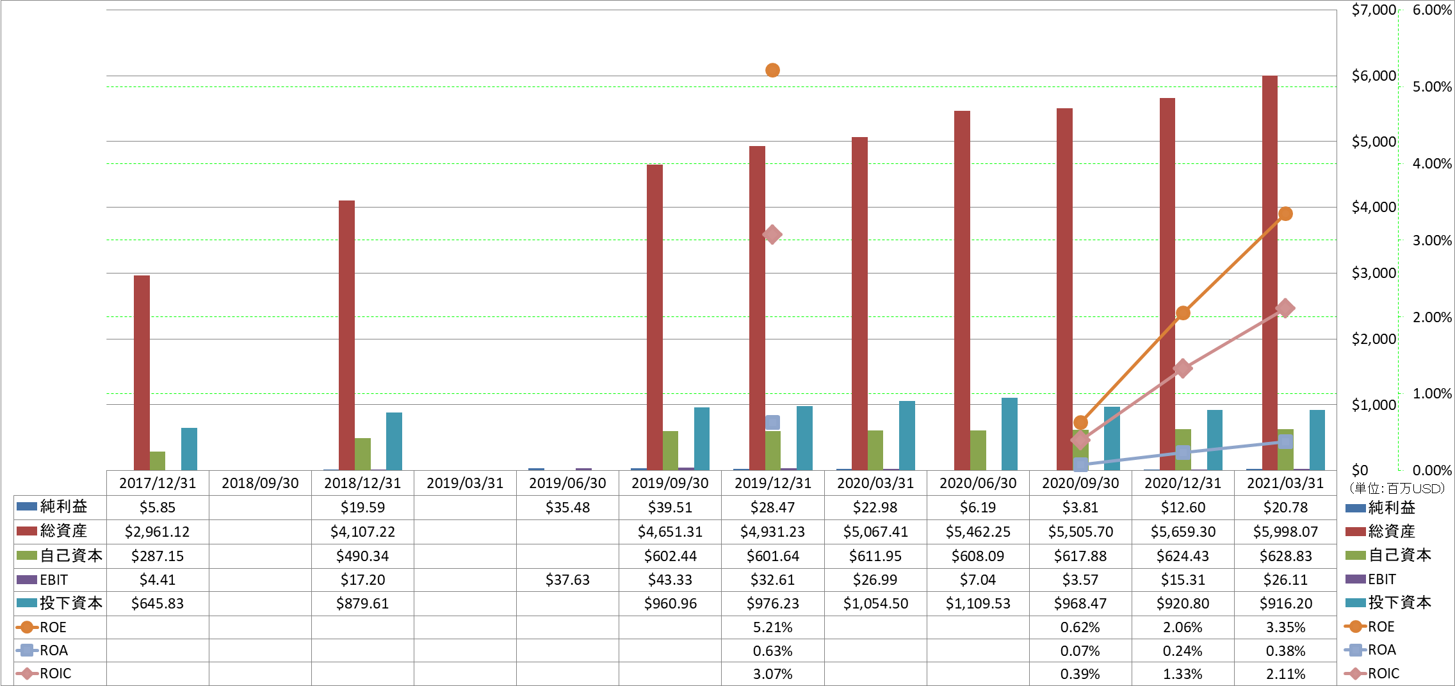Click the ROE data point at 2019/12/31
Screen dimensions: 1455x686
click(772, 70)
